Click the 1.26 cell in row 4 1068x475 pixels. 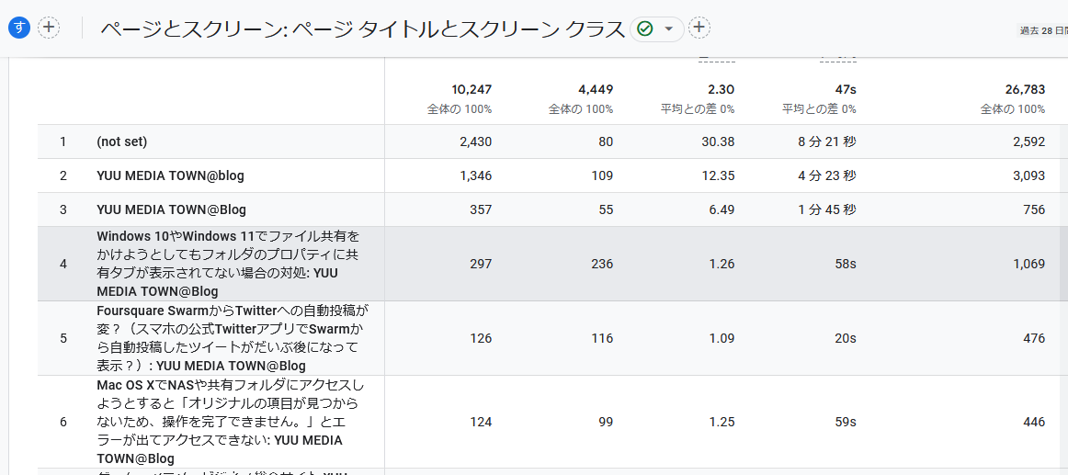coord(722,264)
